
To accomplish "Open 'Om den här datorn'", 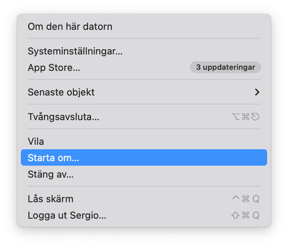I will (144, 26).
